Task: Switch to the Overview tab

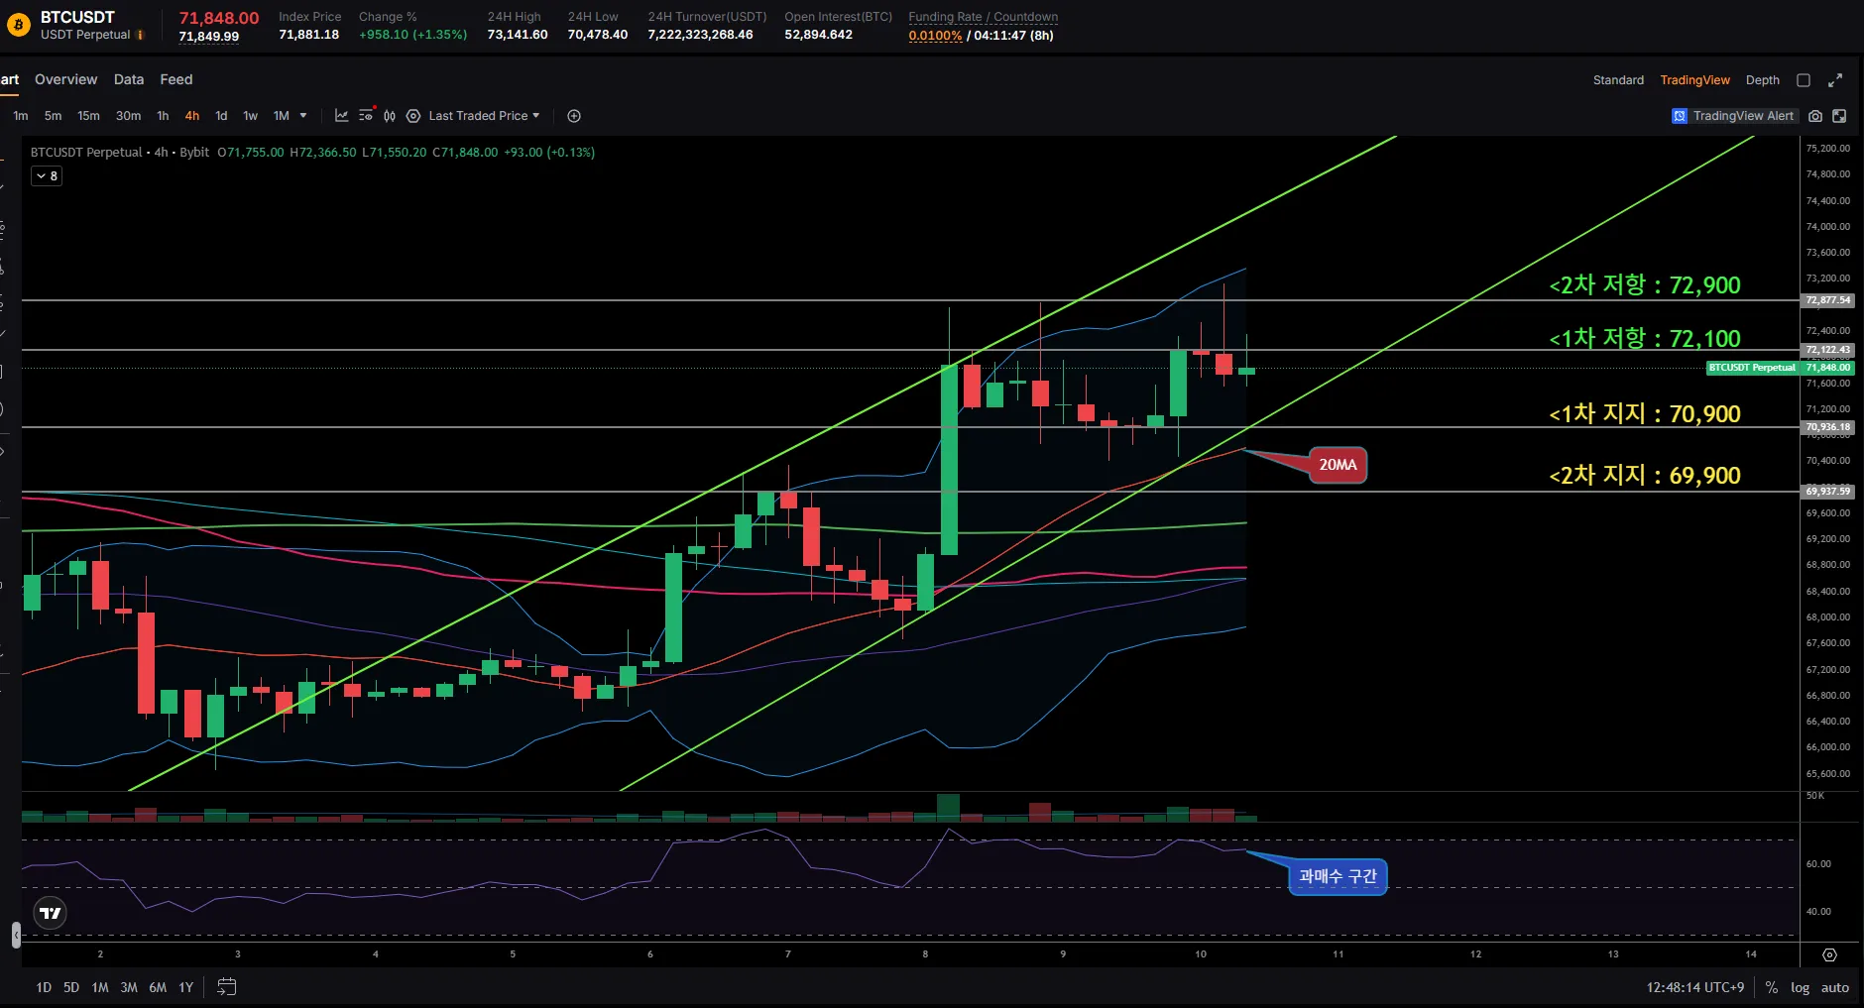Action: [65, 79]
